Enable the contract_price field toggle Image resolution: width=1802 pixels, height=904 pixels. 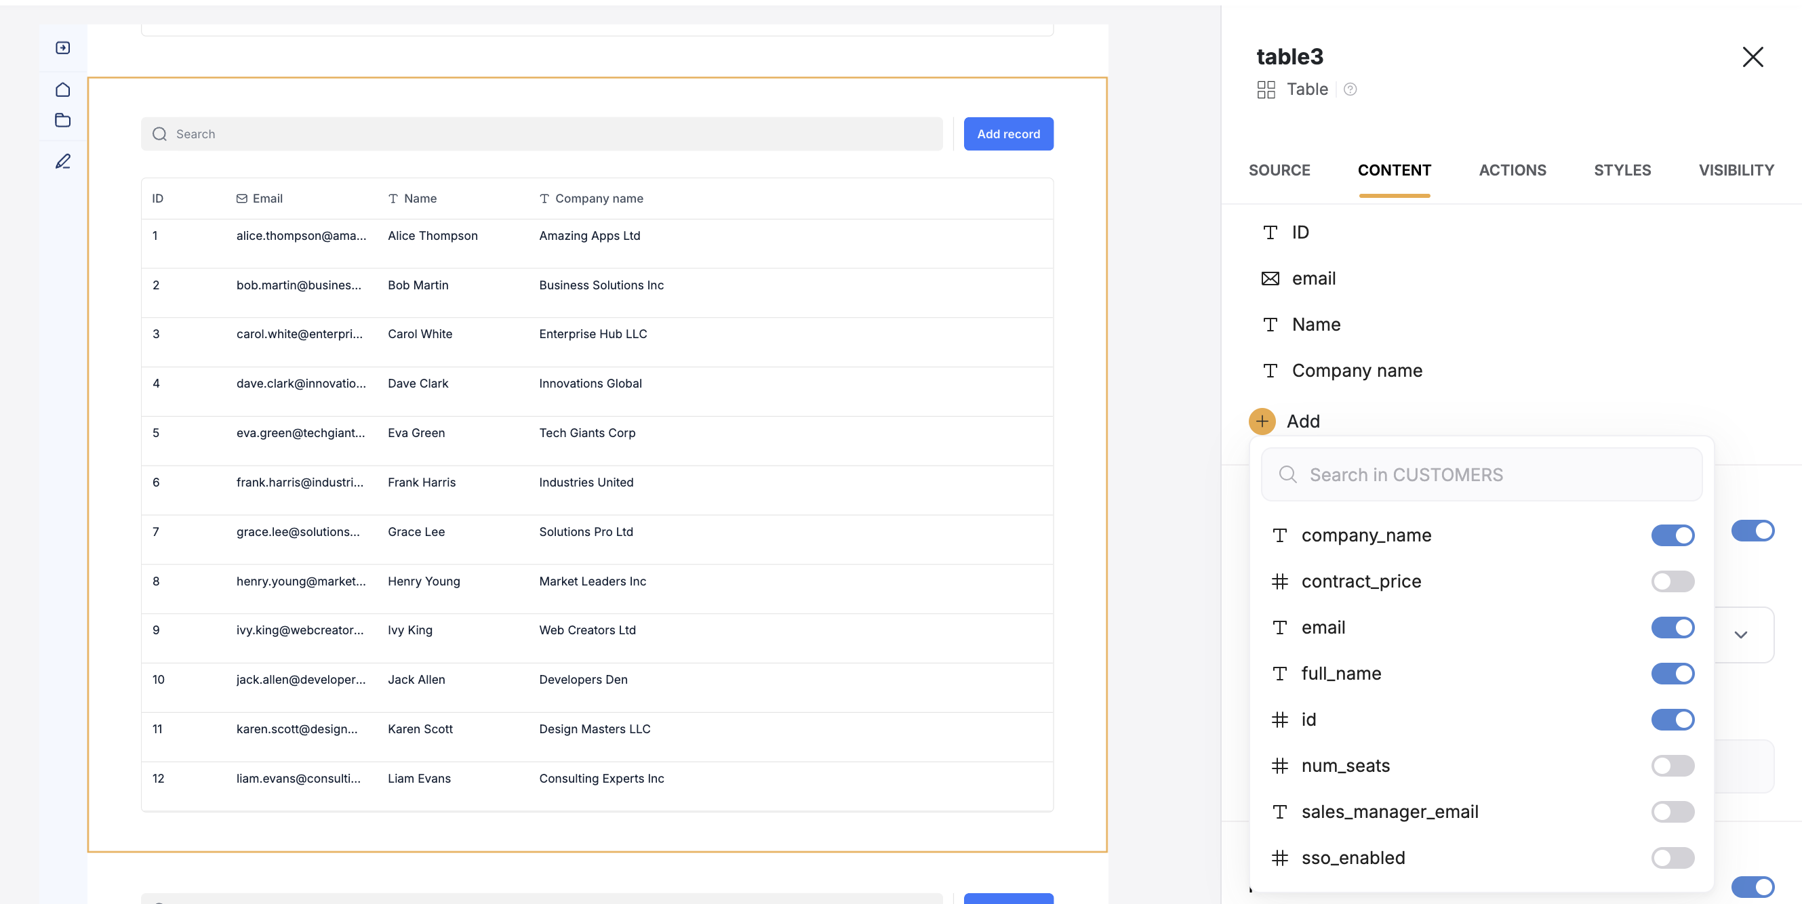[x=1673, y=581]
